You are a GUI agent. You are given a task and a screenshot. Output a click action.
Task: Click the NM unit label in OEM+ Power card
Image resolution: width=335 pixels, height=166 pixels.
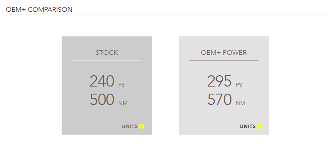(240, 103)
